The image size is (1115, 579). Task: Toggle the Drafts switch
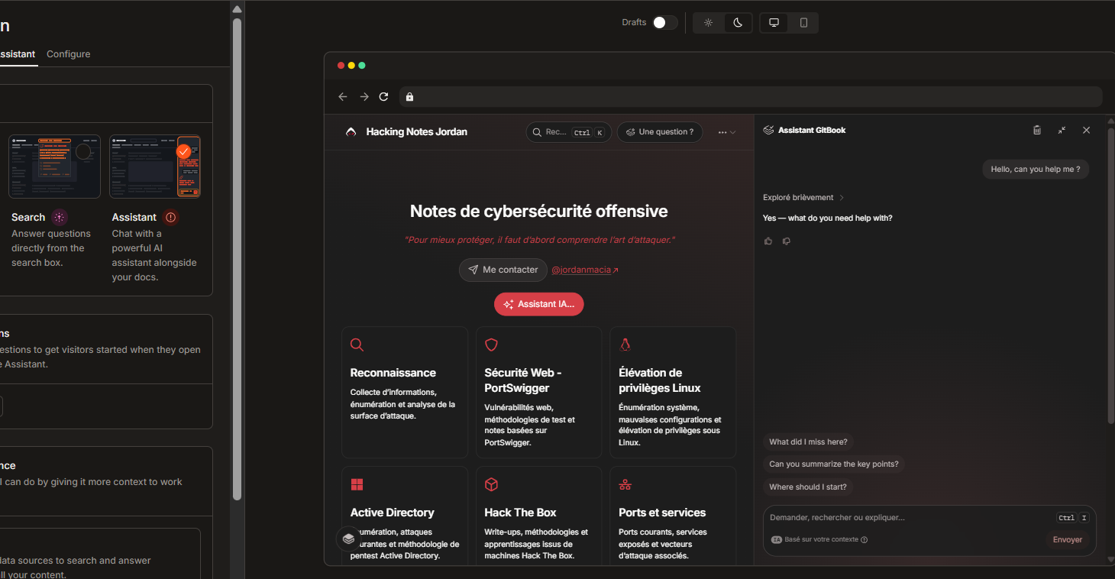pyautogui.click(x=664, y=22)
